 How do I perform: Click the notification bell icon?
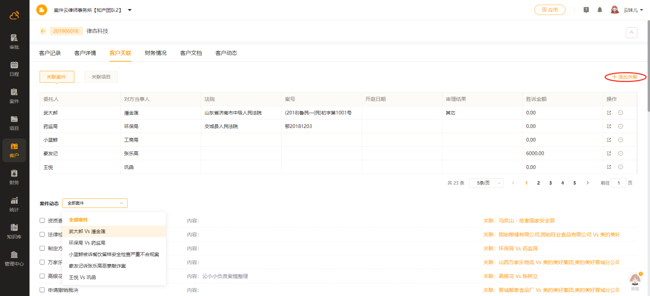tap(600, 10)
